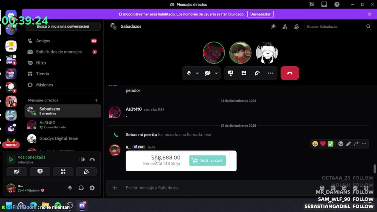Open the Tienda shop

coord(63,74)
